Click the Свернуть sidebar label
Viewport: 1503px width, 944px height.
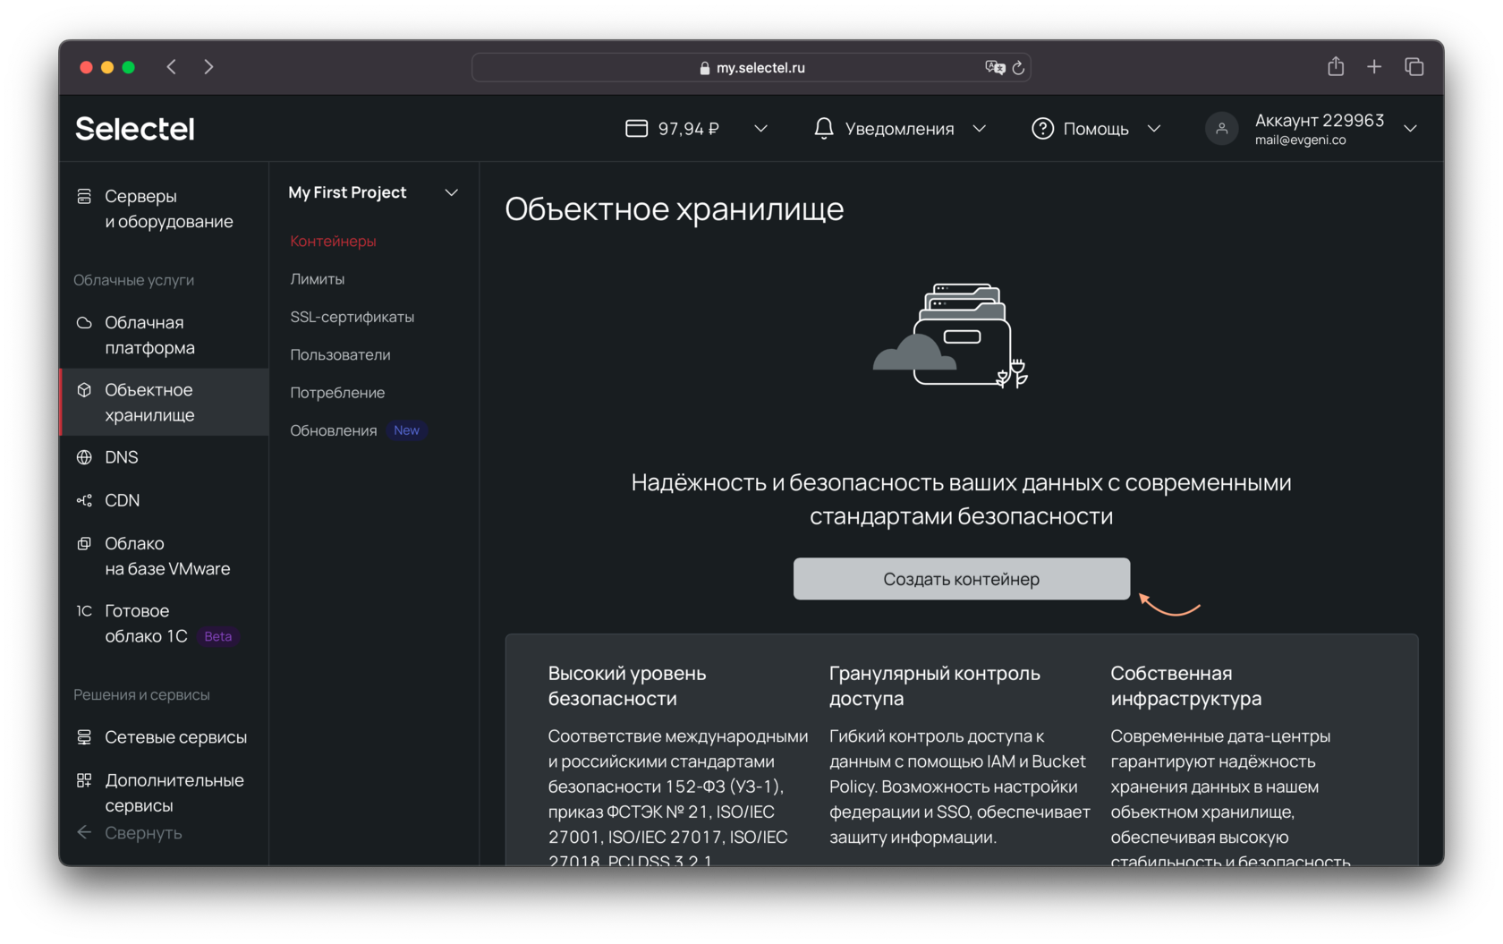[x=143, y=833]
